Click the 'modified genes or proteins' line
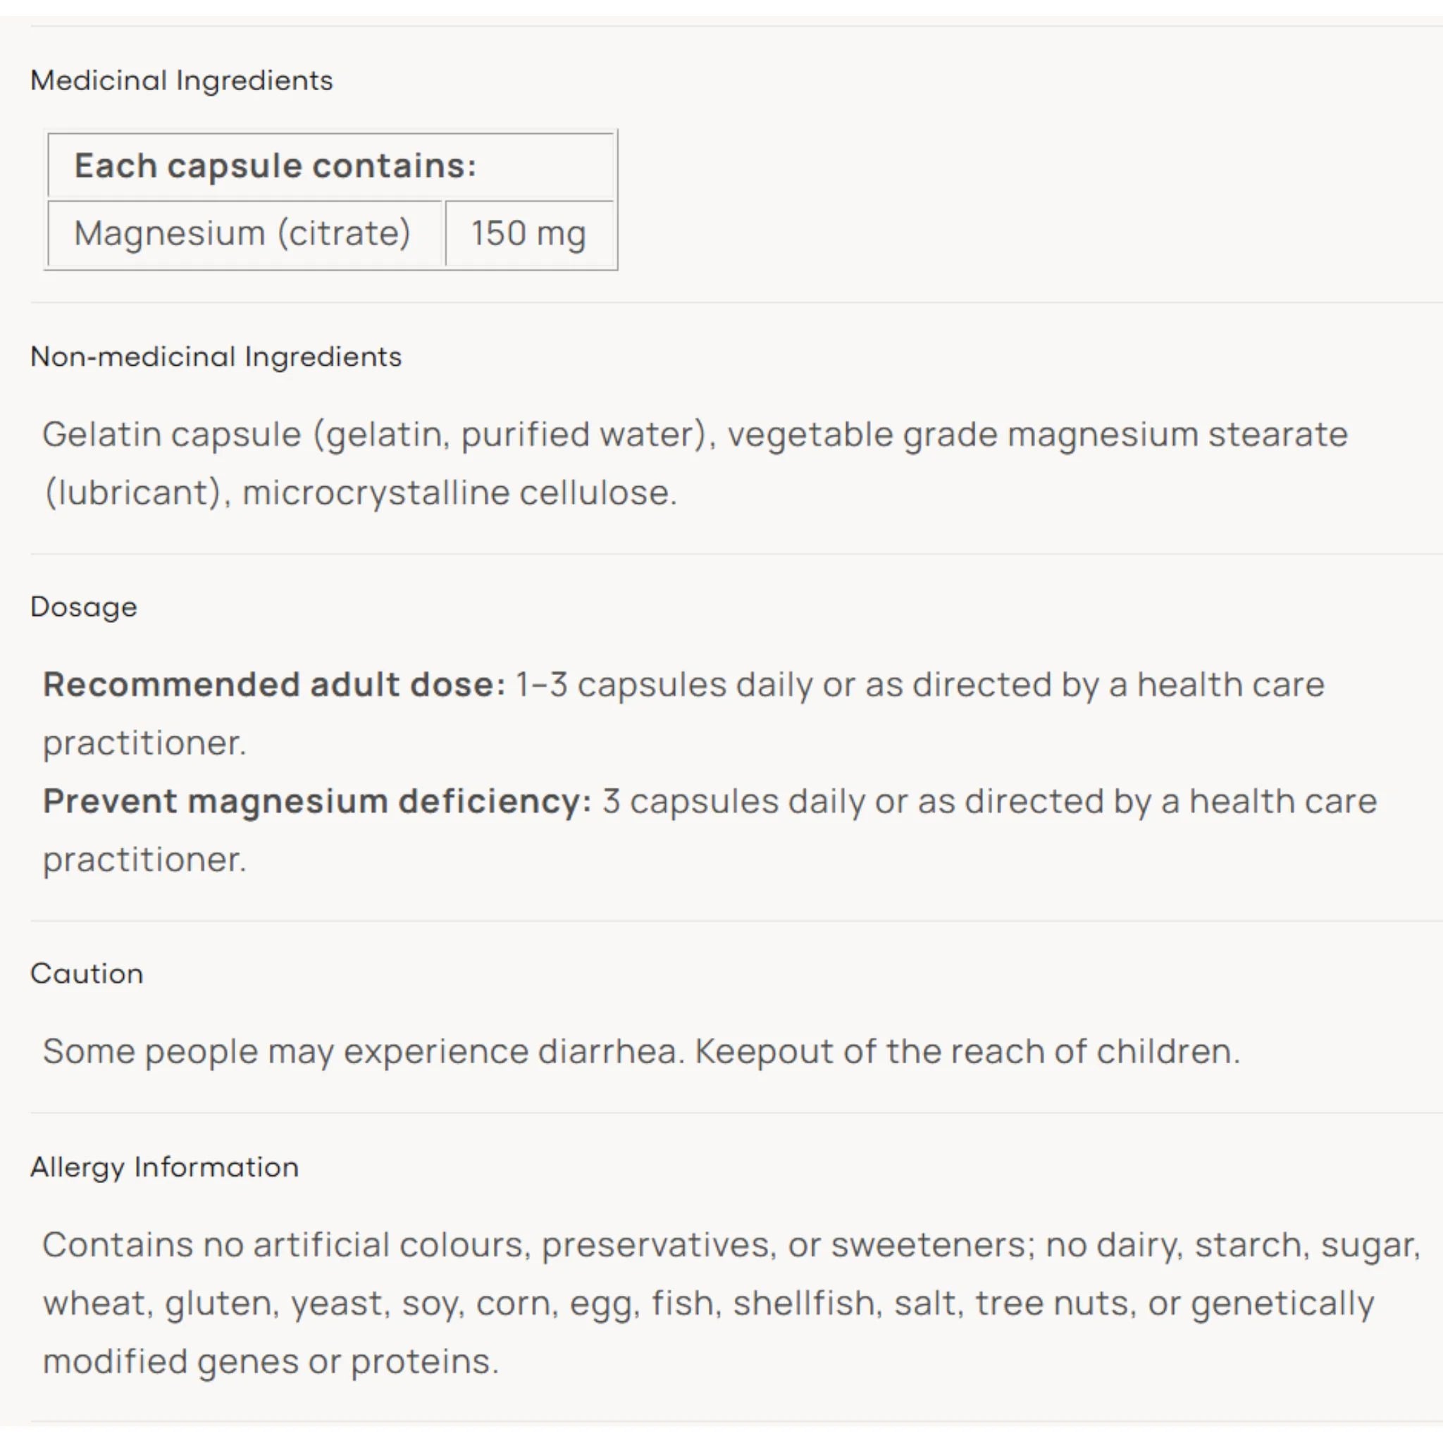Screen dimensions: 1443x1443 click(x=271, y=1361)
